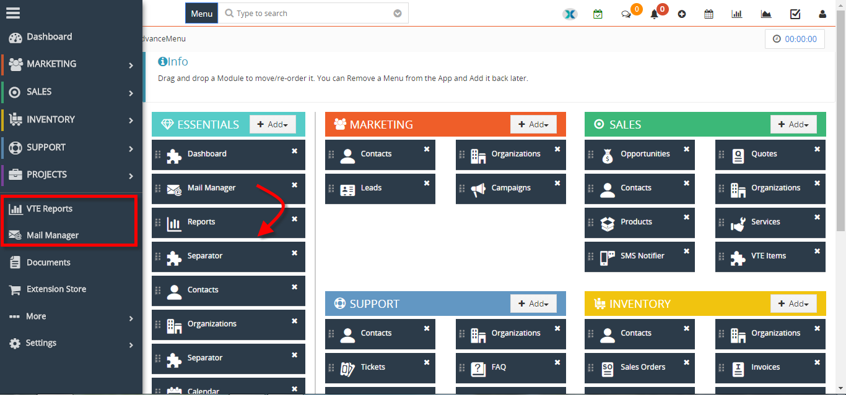The image size is (846, 395).
Task: Click the hamburger menu icon
Action: 13,12
